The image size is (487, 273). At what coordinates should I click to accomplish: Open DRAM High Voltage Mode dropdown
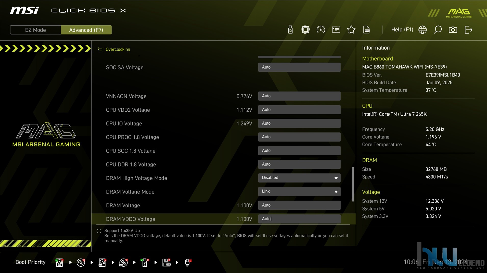pyautogui.click(x=299, y=178)
